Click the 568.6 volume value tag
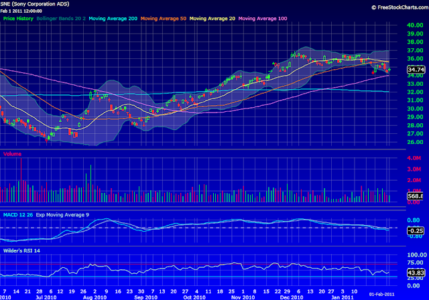This screenshot has height=300, width=429. pyautogui.click(x=416, y=196)
